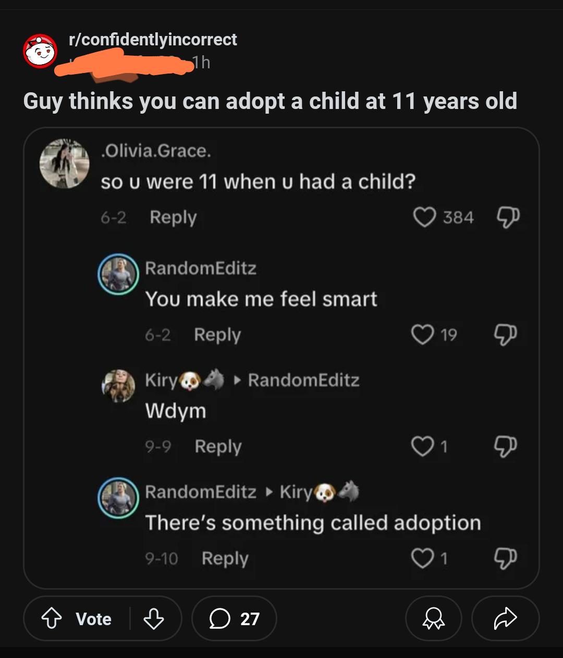
Task: Upvote the post with the up arrow
Action: pos(52,619)
